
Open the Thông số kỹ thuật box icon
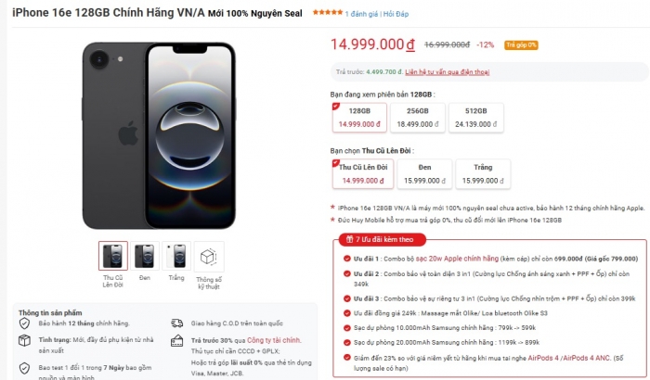(x=210, y=255)
